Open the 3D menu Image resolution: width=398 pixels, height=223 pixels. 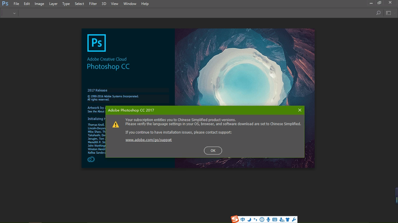coord(104,4)
